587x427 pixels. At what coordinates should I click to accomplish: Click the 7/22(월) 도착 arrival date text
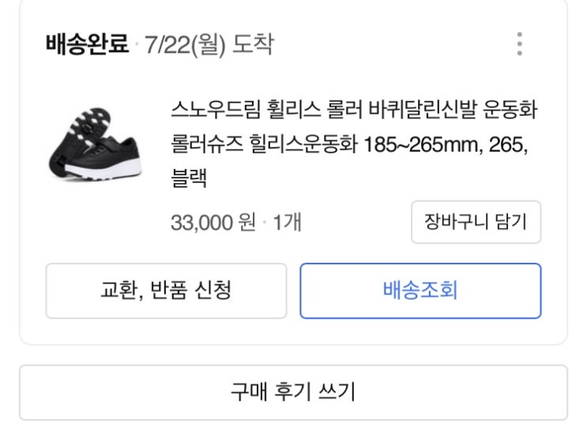click(209, 44)
